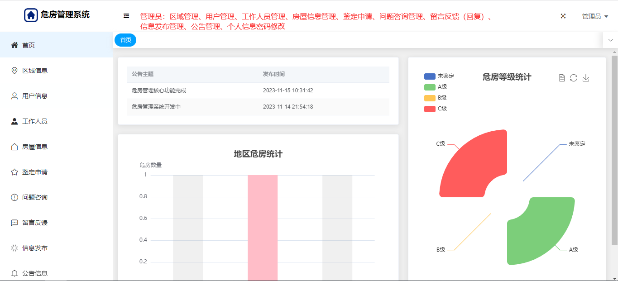This screenshot has height=281, width=618.
Task: Toggle the A级 legend item
Action: (x=436, y=87)
